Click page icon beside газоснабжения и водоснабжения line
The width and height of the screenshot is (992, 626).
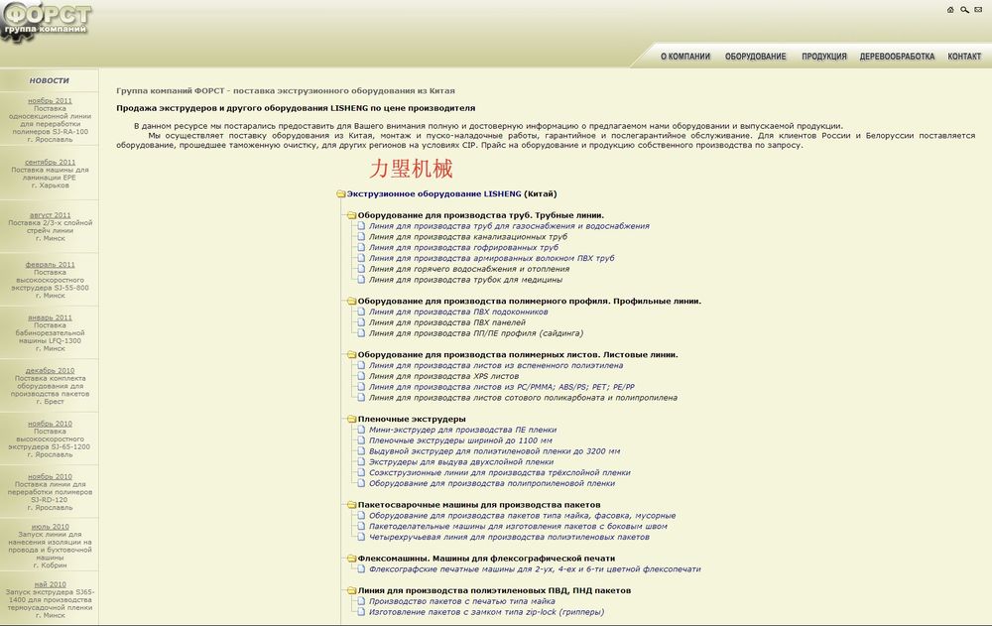361,226
